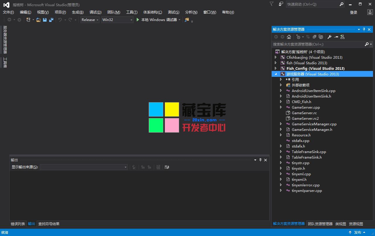This screenshot has height=236, width=375.
Task: Toggle auto-hide pin on Output panel
Action: coord(261,160)
